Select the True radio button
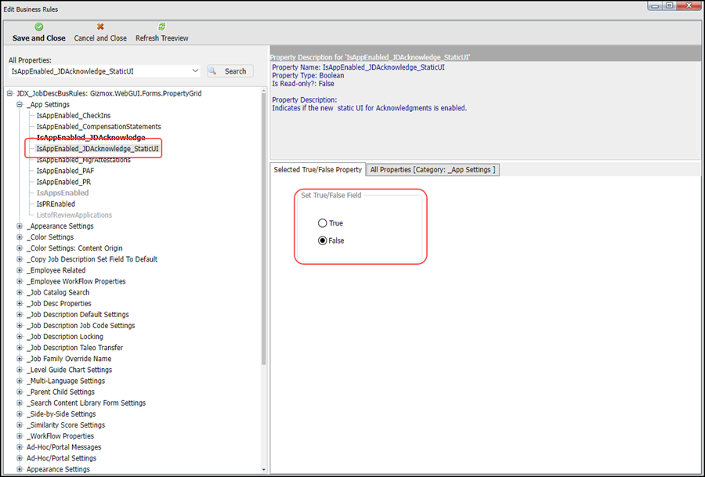Image resolution: width=705 pixels, height=477 pixels. [323, 223]
